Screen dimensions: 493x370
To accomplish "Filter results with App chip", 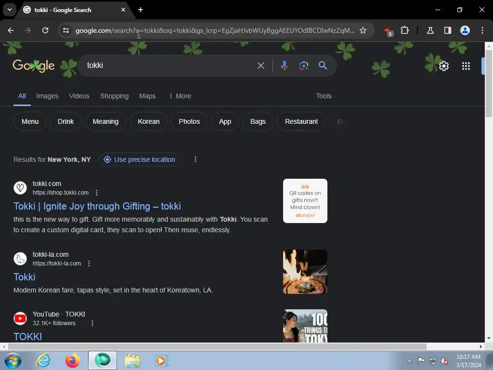I will pos(225,121).
